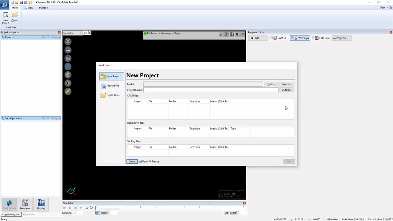
Task: Click the Folder input field
Action: (x=203, y=84)
